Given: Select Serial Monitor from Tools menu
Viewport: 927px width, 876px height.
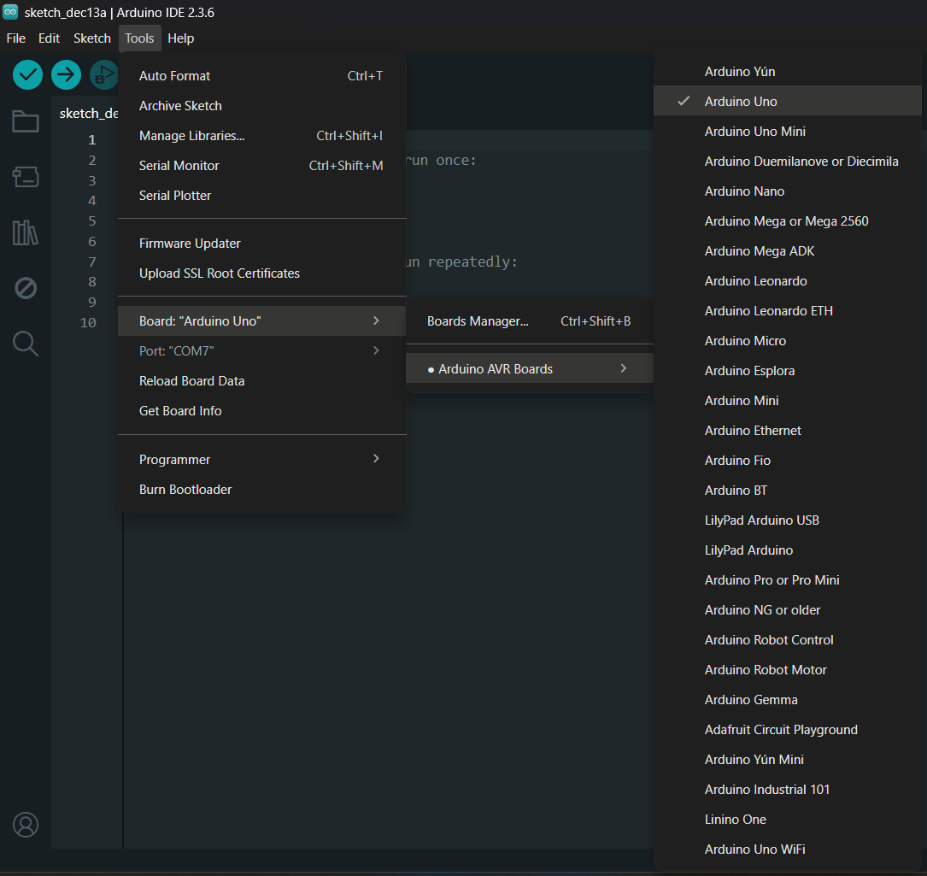Looking at the screenshot, I should pyautogui.click(x=179, y=166).
